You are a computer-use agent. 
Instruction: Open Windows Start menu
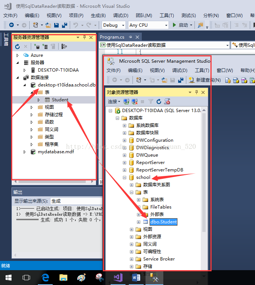pos(9,278)
